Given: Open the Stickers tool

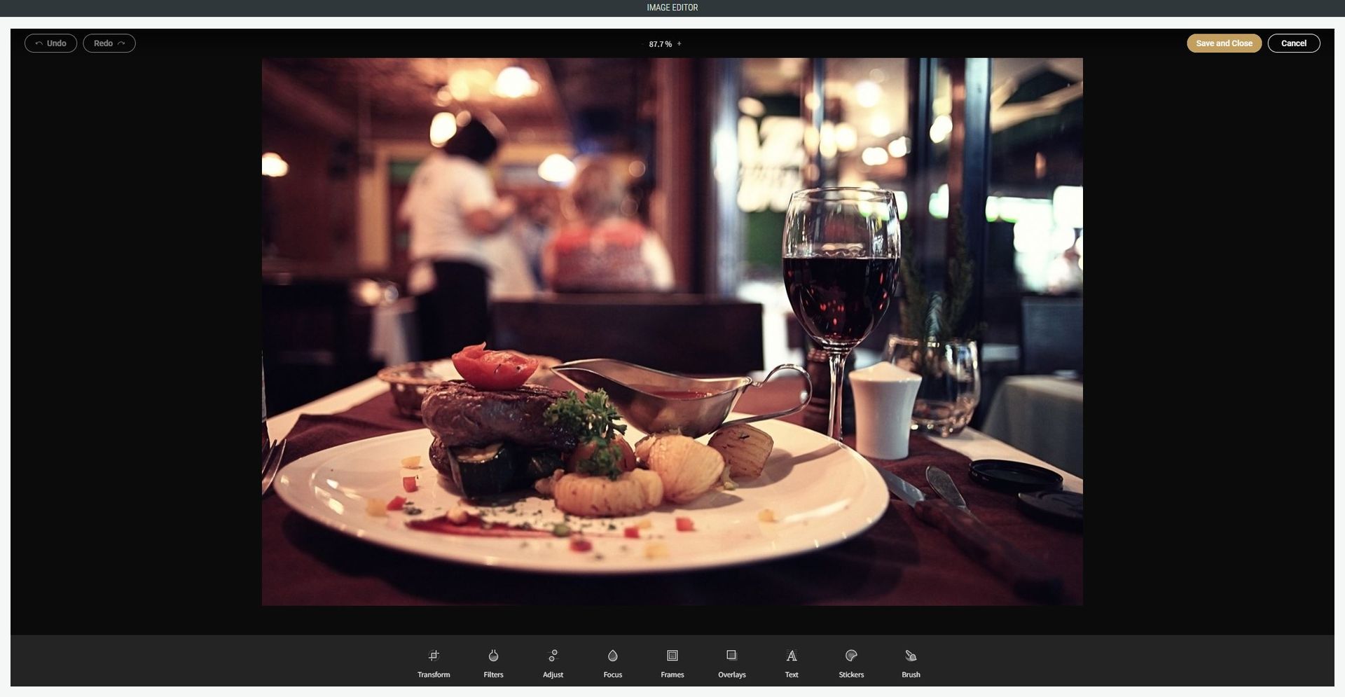Looking at the screenshot, I should (x=851, y=663).
